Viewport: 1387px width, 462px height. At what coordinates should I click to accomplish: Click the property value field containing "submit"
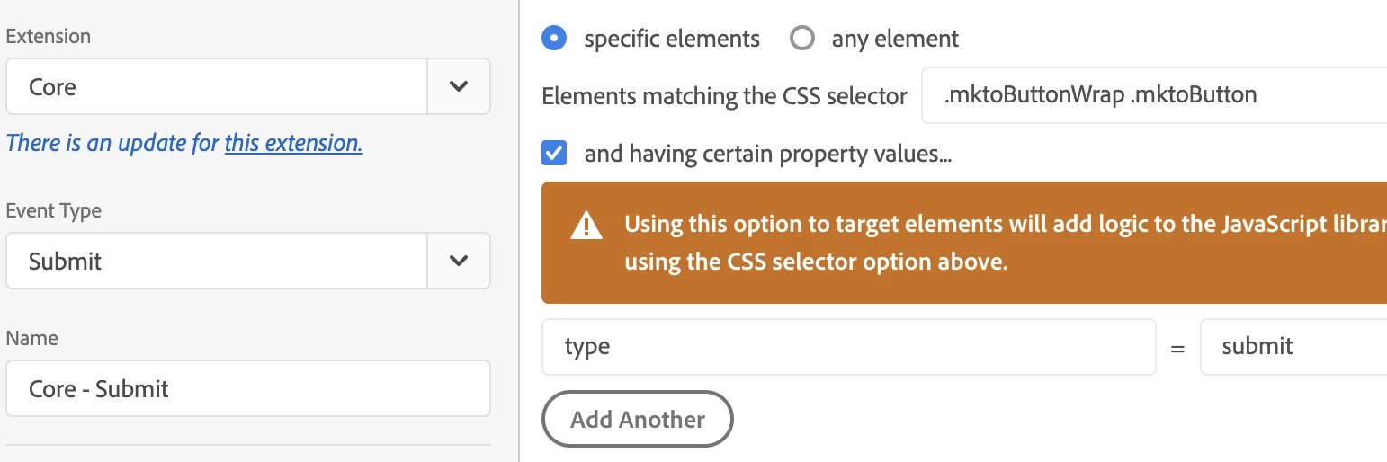click(1293, 347)
